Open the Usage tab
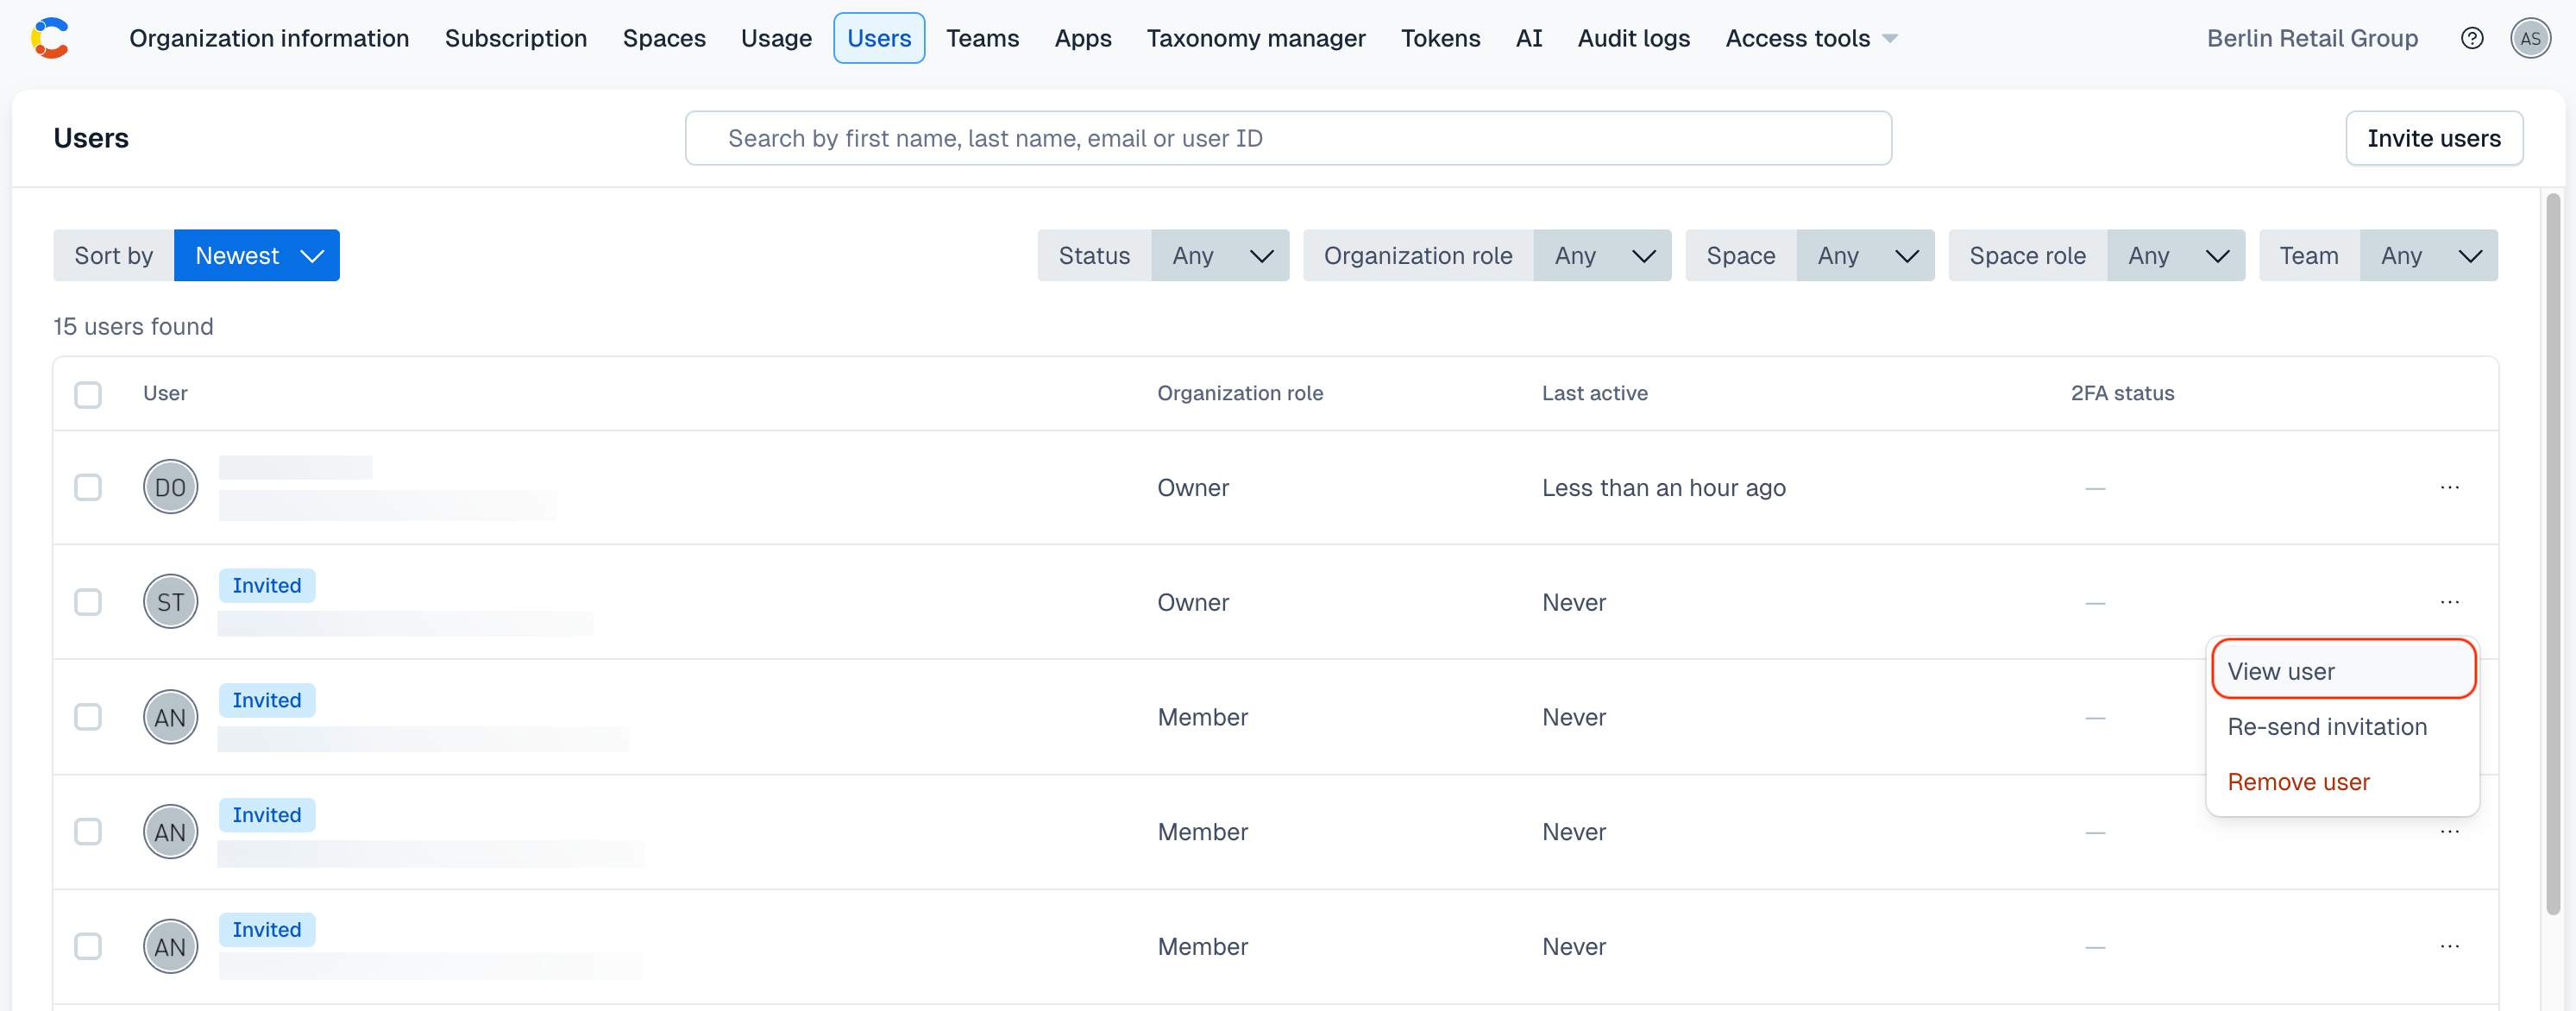 (776, 38)
